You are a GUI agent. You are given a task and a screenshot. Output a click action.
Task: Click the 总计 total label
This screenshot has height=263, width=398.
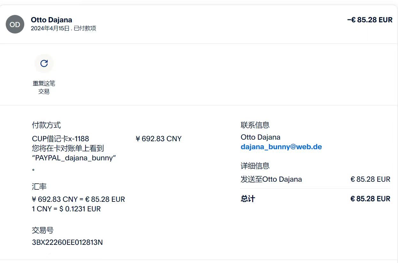[248, 199]
